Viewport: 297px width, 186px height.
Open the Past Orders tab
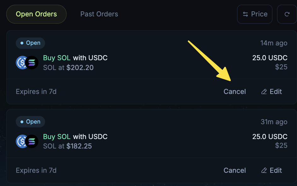tap(99, 14)
